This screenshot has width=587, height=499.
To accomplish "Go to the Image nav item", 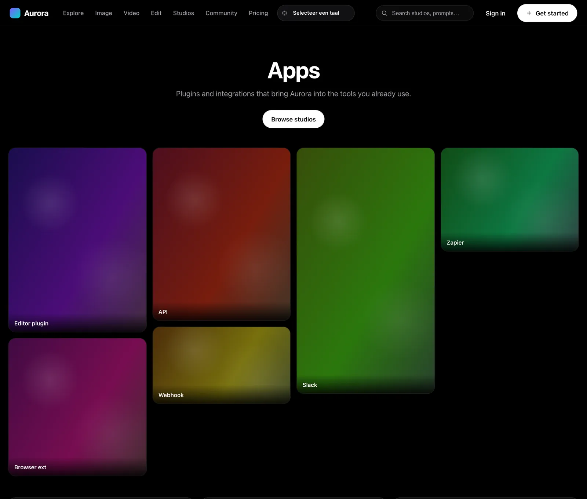I will coord(103,13).
